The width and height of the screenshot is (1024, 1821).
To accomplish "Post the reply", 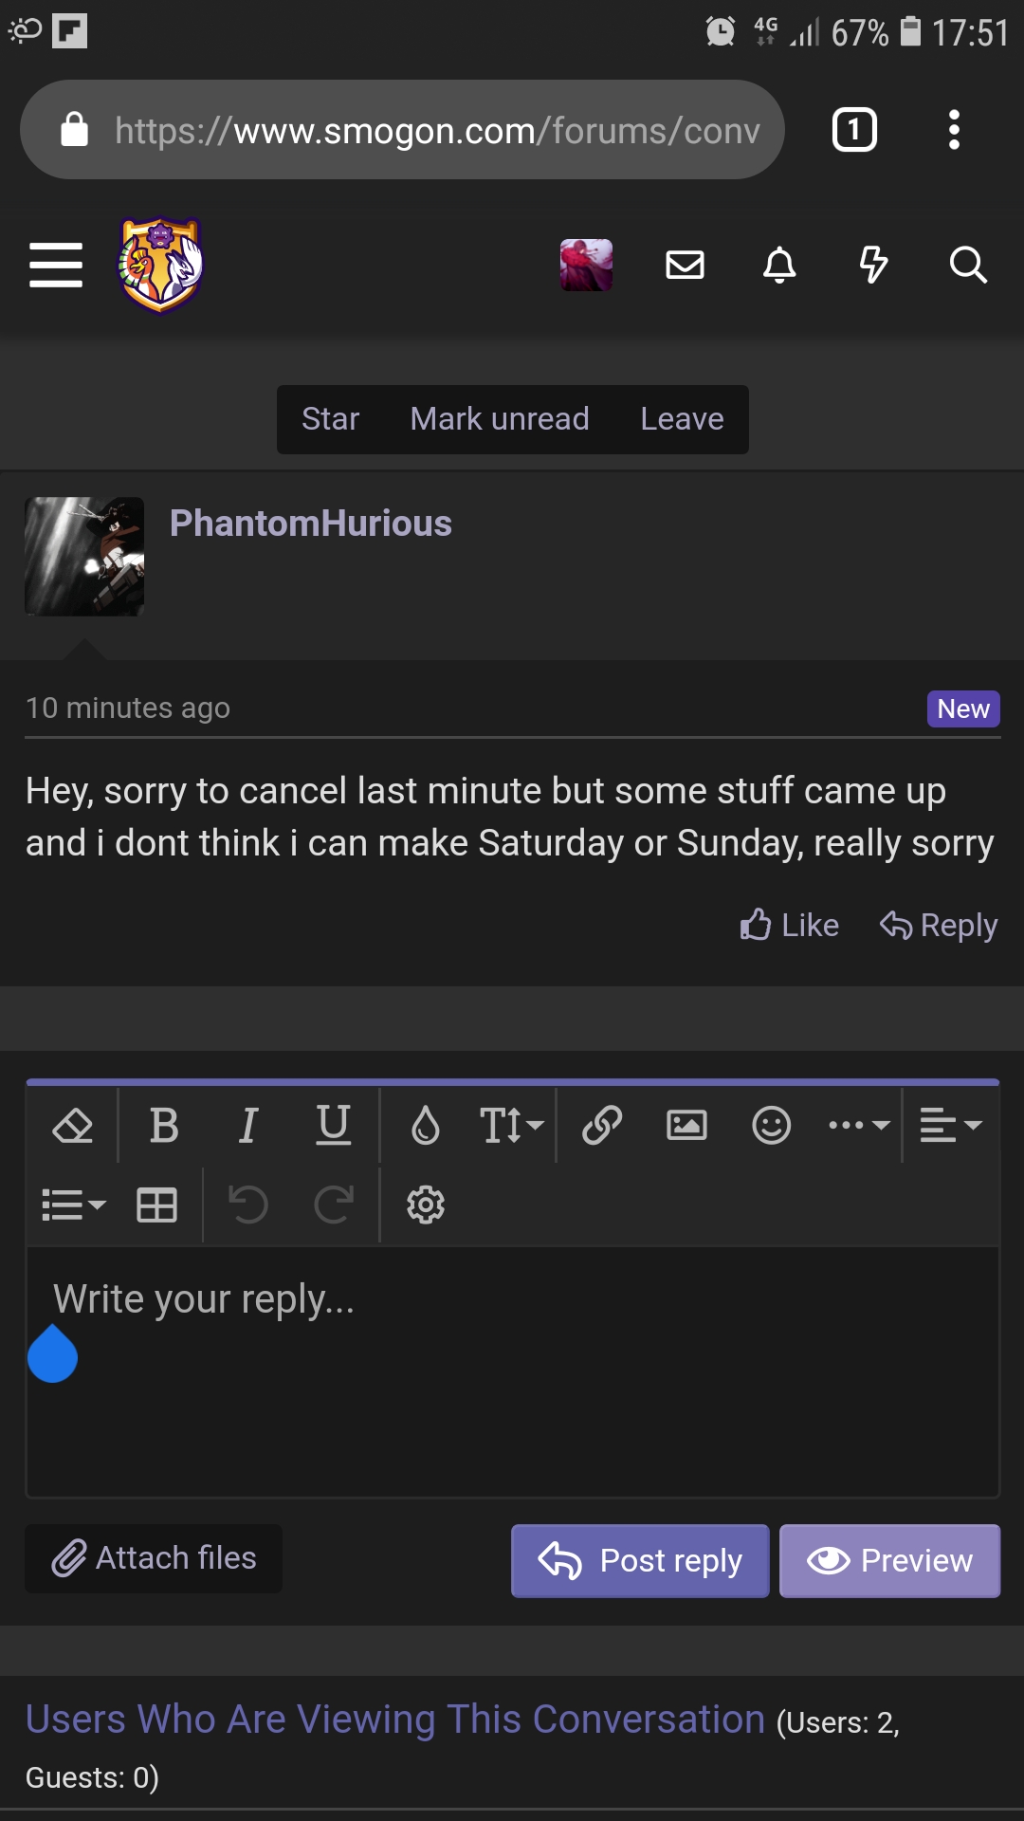I will point(639,1560).
